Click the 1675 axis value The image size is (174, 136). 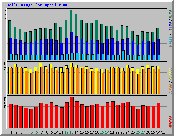[5, 66]
